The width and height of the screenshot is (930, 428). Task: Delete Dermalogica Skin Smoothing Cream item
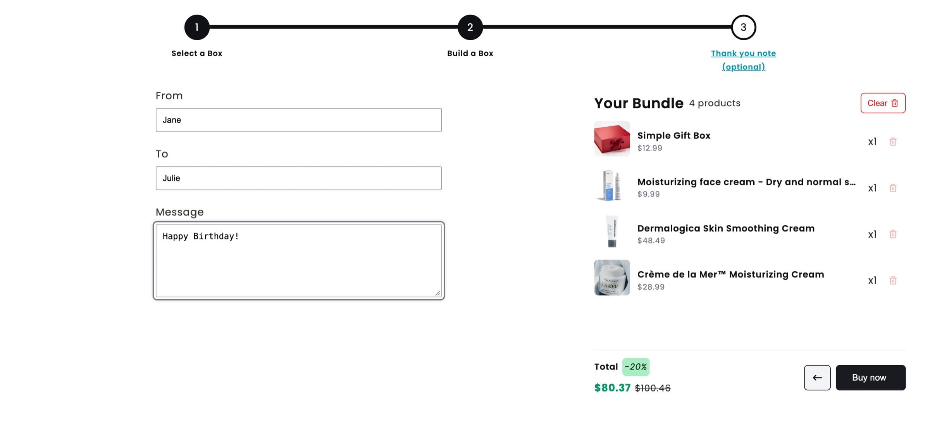(x=893, y=234)
